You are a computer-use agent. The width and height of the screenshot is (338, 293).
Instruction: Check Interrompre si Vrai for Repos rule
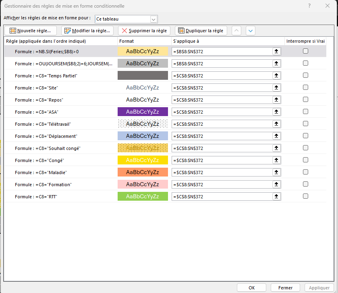click(305, 100)
